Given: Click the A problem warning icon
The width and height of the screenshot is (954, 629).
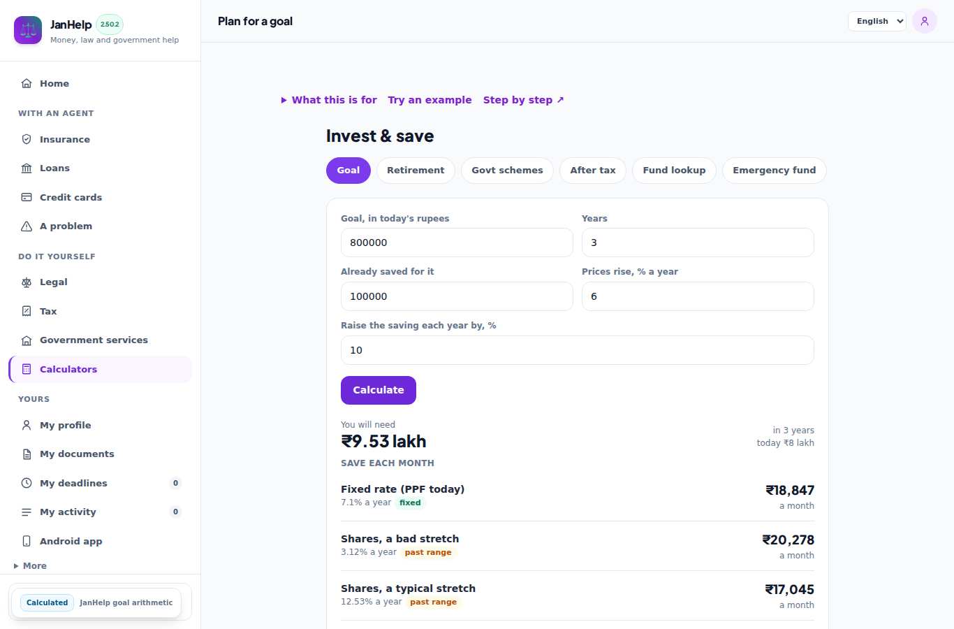Looking at the screenshot, I should pos(27,226).
